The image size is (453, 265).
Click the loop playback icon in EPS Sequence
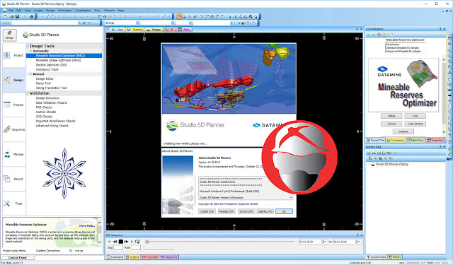(137, 242)
